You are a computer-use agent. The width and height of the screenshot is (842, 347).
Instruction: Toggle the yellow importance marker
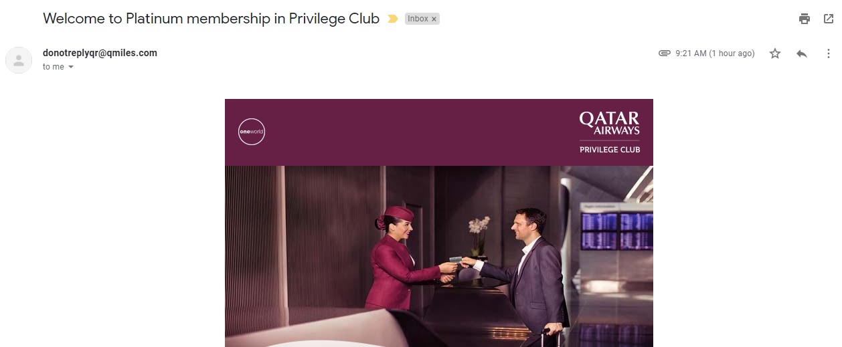(x=393, y=19)
